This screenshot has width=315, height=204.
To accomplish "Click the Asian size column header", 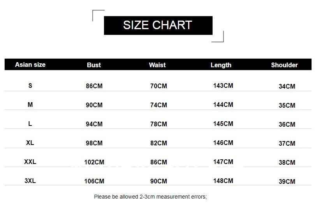I will point(30,65).
